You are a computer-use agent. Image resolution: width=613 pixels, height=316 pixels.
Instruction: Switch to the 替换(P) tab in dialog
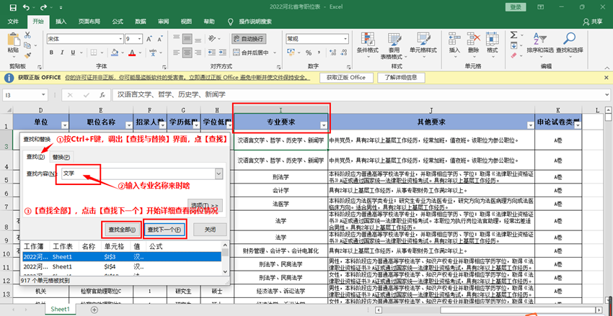(62, 156)
